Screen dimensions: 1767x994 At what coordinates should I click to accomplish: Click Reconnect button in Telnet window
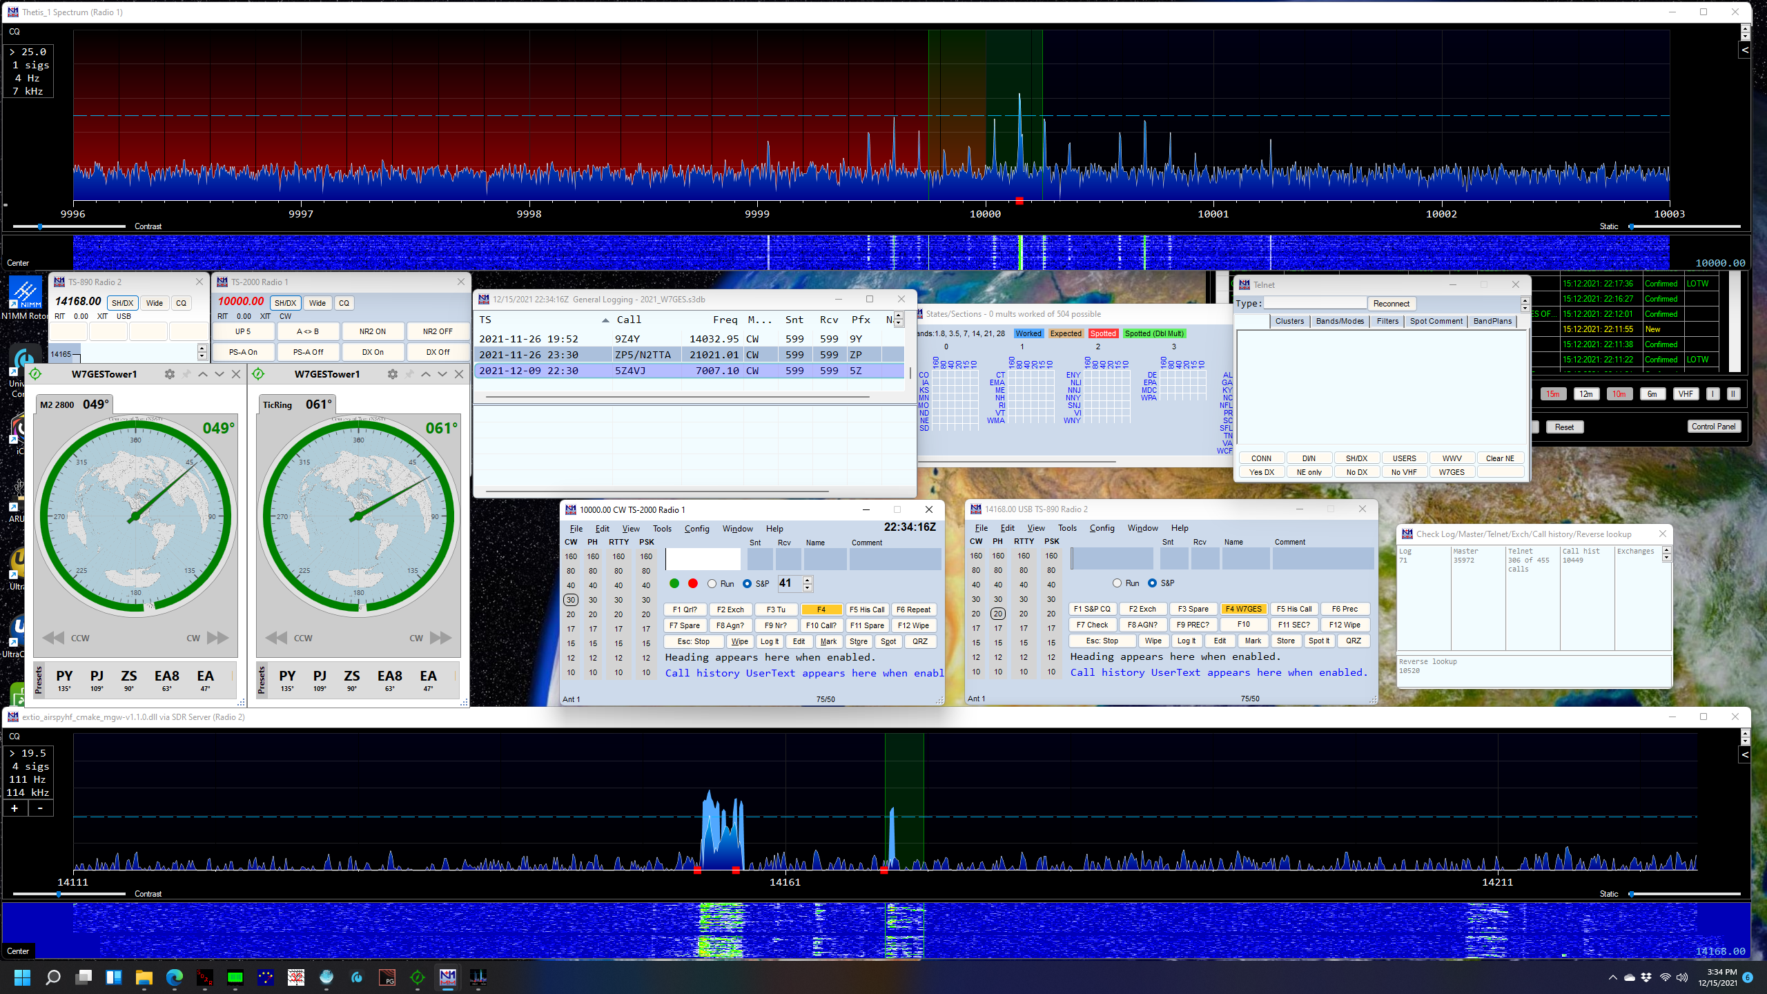point(1391,304)
